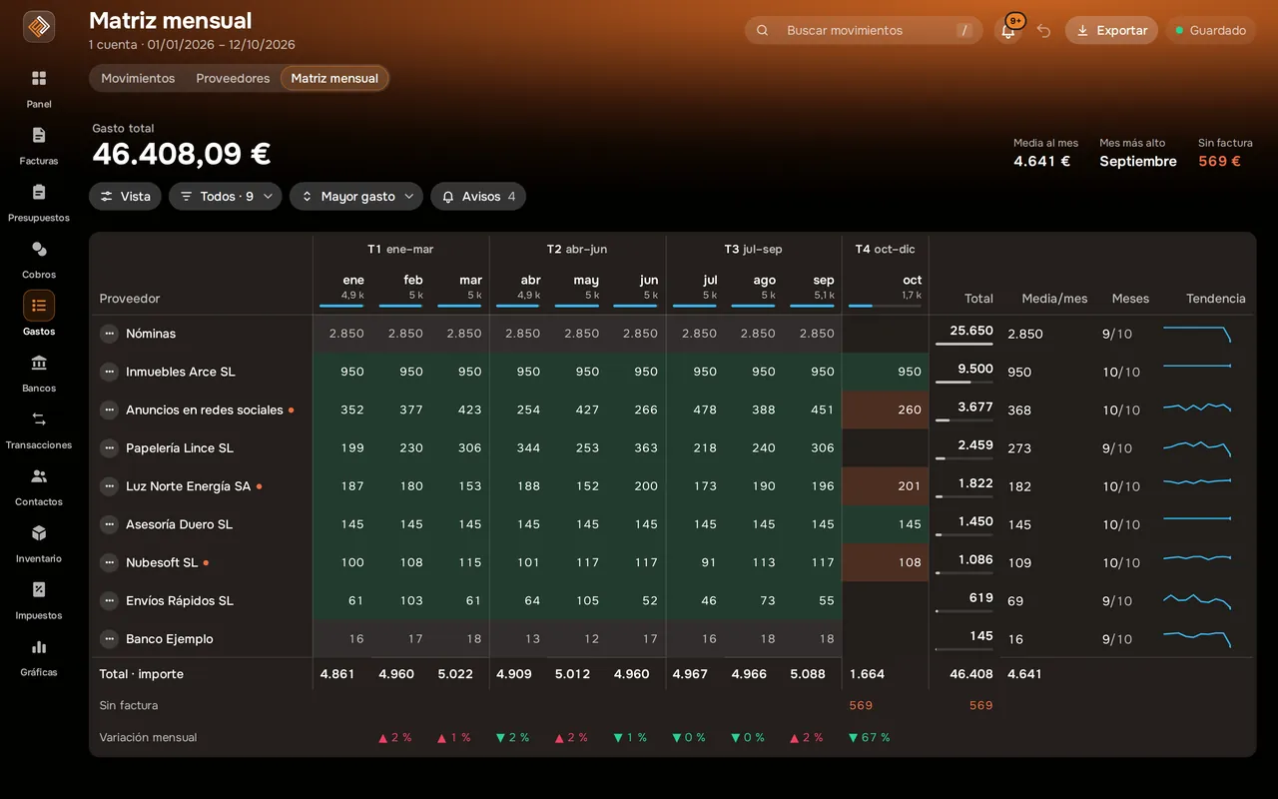
Task: Click the Total column header
Action: 978,299
